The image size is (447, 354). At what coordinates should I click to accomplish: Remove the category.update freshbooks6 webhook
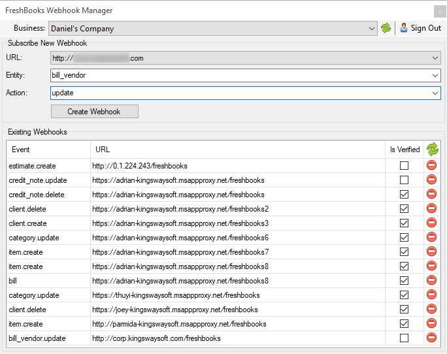(431, 237)
